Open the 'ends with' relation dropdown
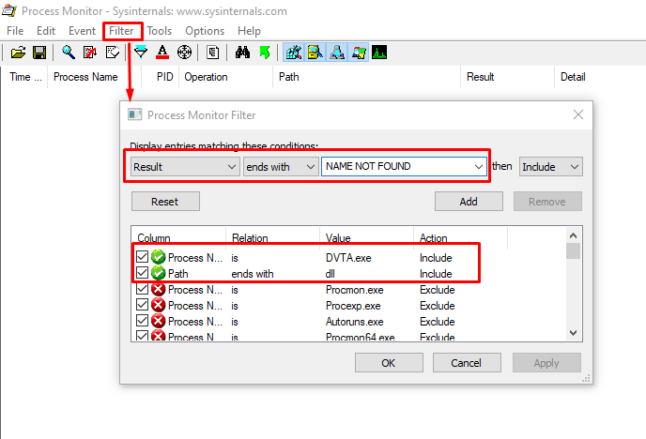This screenshot has width=646, height=439. 280,167
